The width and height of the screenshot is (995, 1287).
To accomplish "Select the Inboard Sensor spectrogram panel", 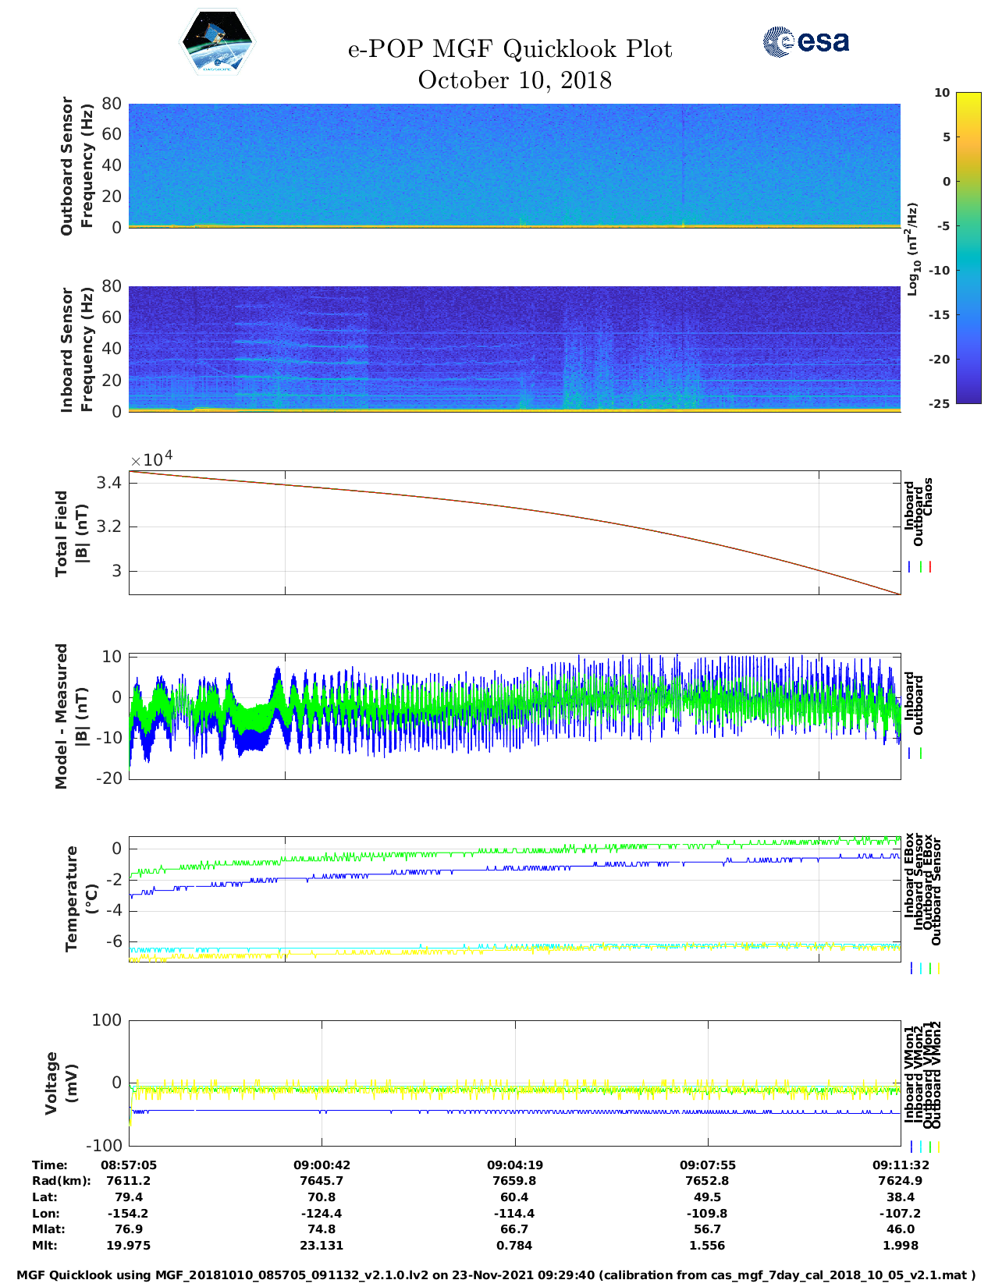I will pos(514,349).
